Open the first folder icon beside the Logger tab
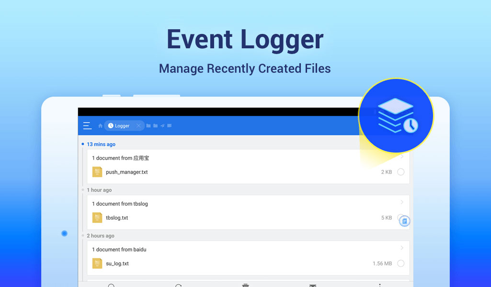This screenshot has width=491, height=287. 148,126
